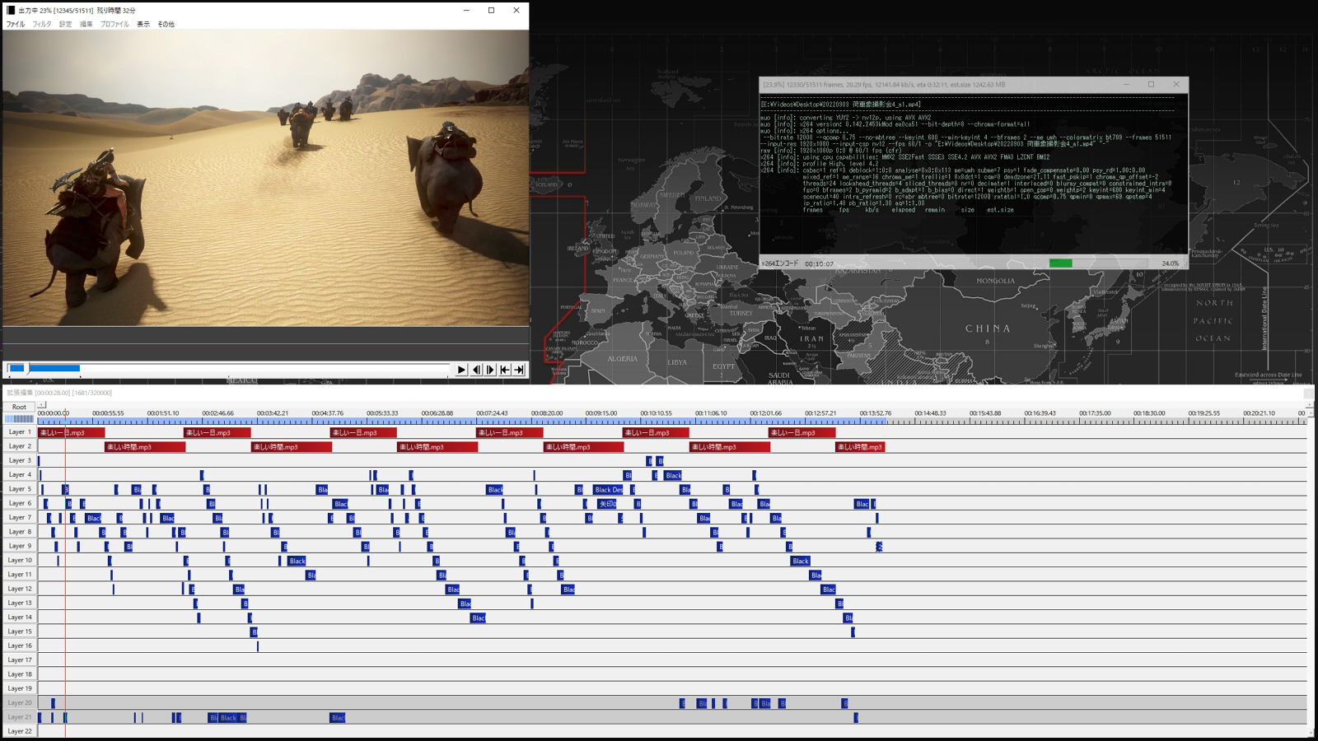Click the play button under the preview

point(461,370)
